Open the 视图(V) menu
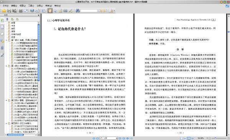 (23, 6)
